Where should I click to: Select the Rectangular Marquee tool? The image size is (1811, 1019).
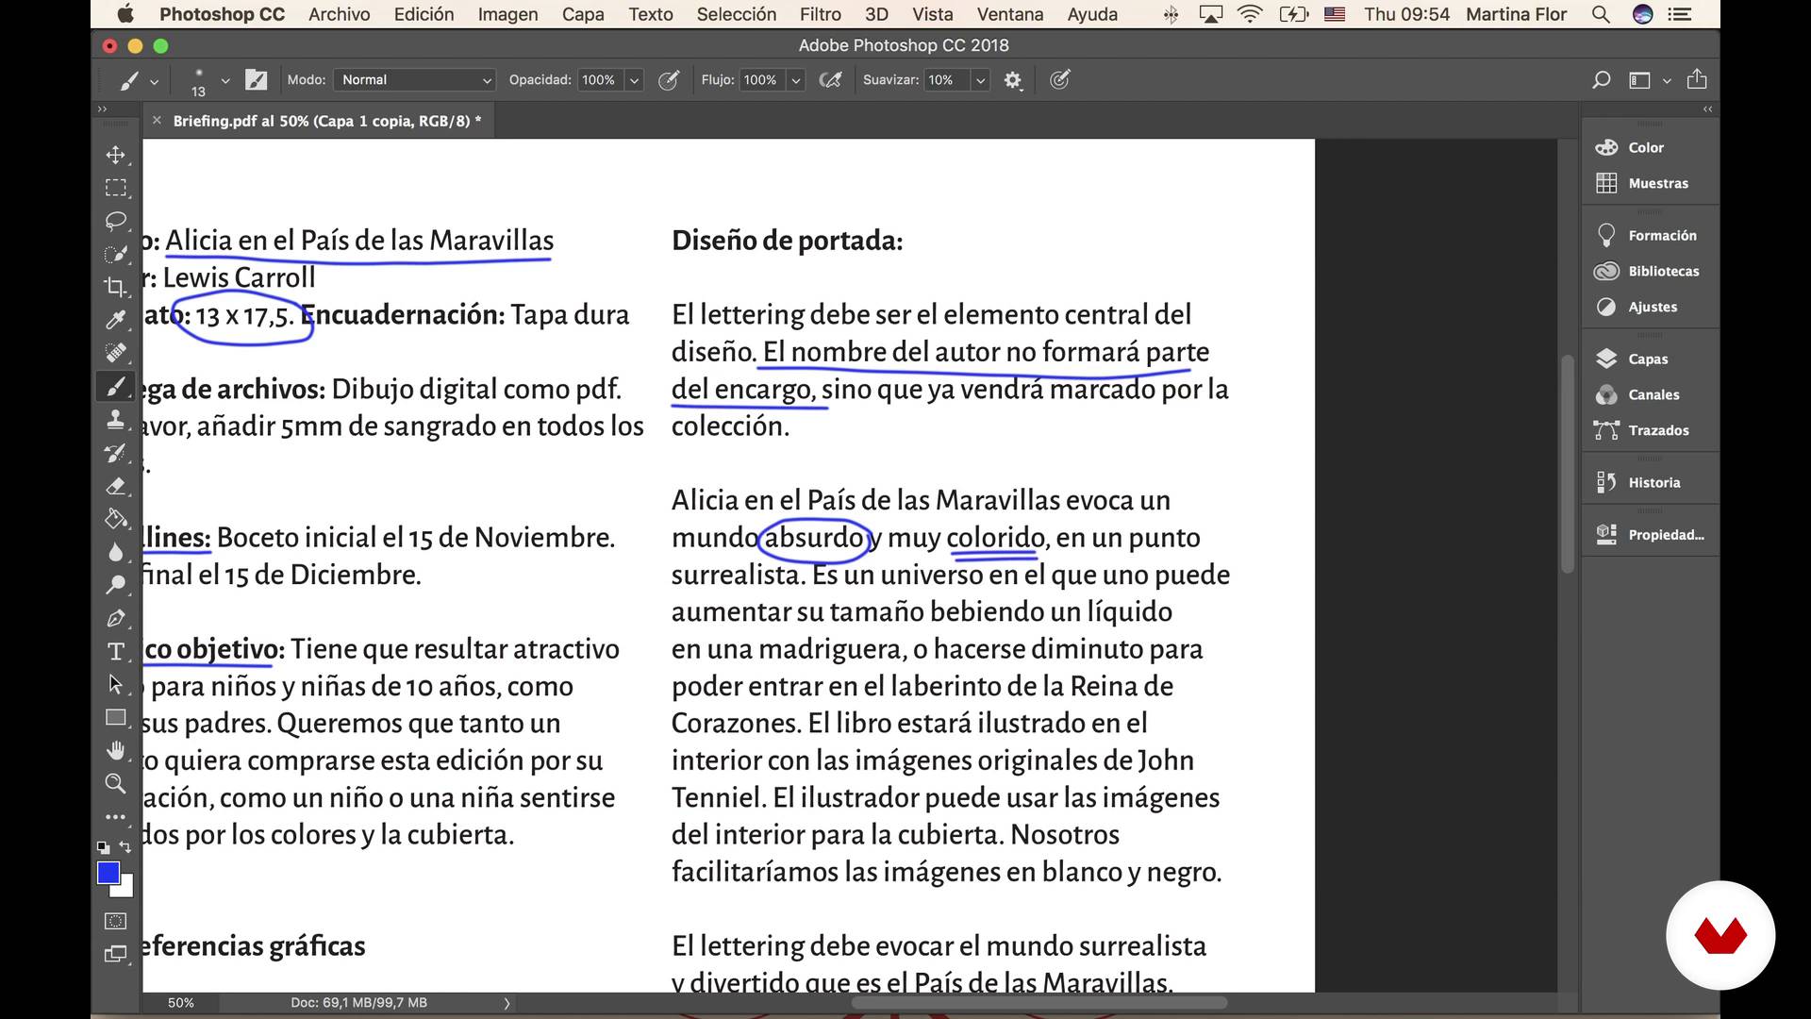pos(115,188)
